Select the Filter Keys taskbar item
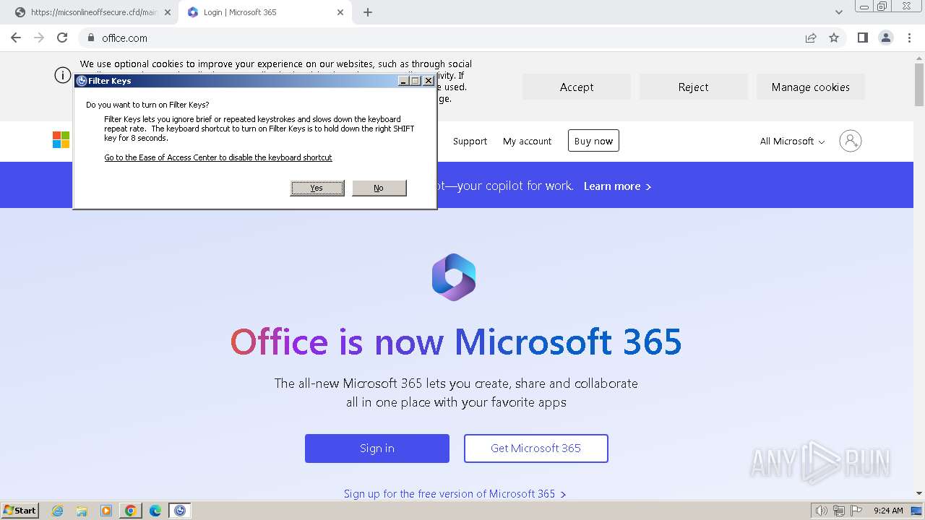The width and height of the screenshot is (925, 520). pos(180,511)
